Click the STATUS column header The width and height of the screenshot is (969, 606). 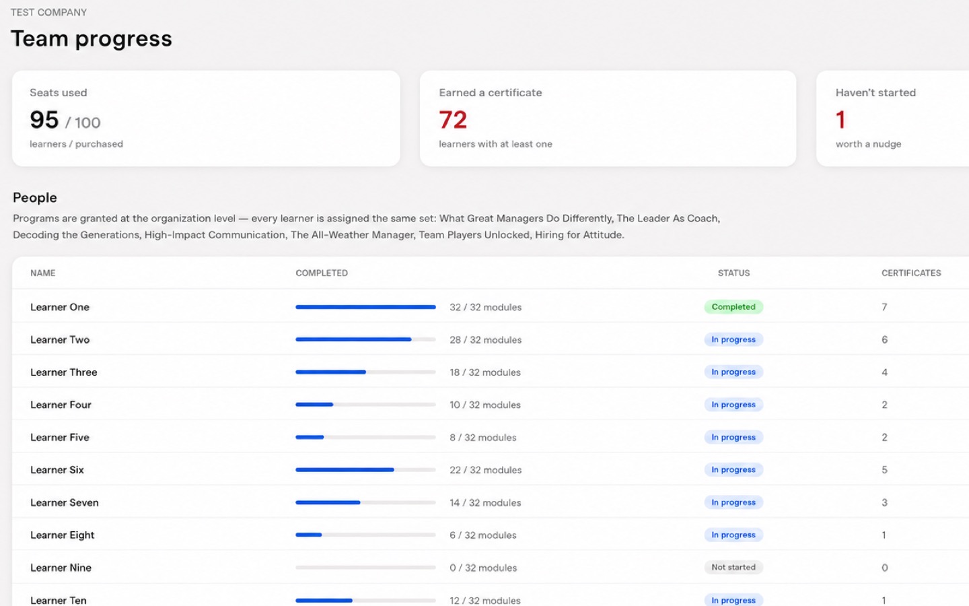pyautogui.click(x=733, y=273)
